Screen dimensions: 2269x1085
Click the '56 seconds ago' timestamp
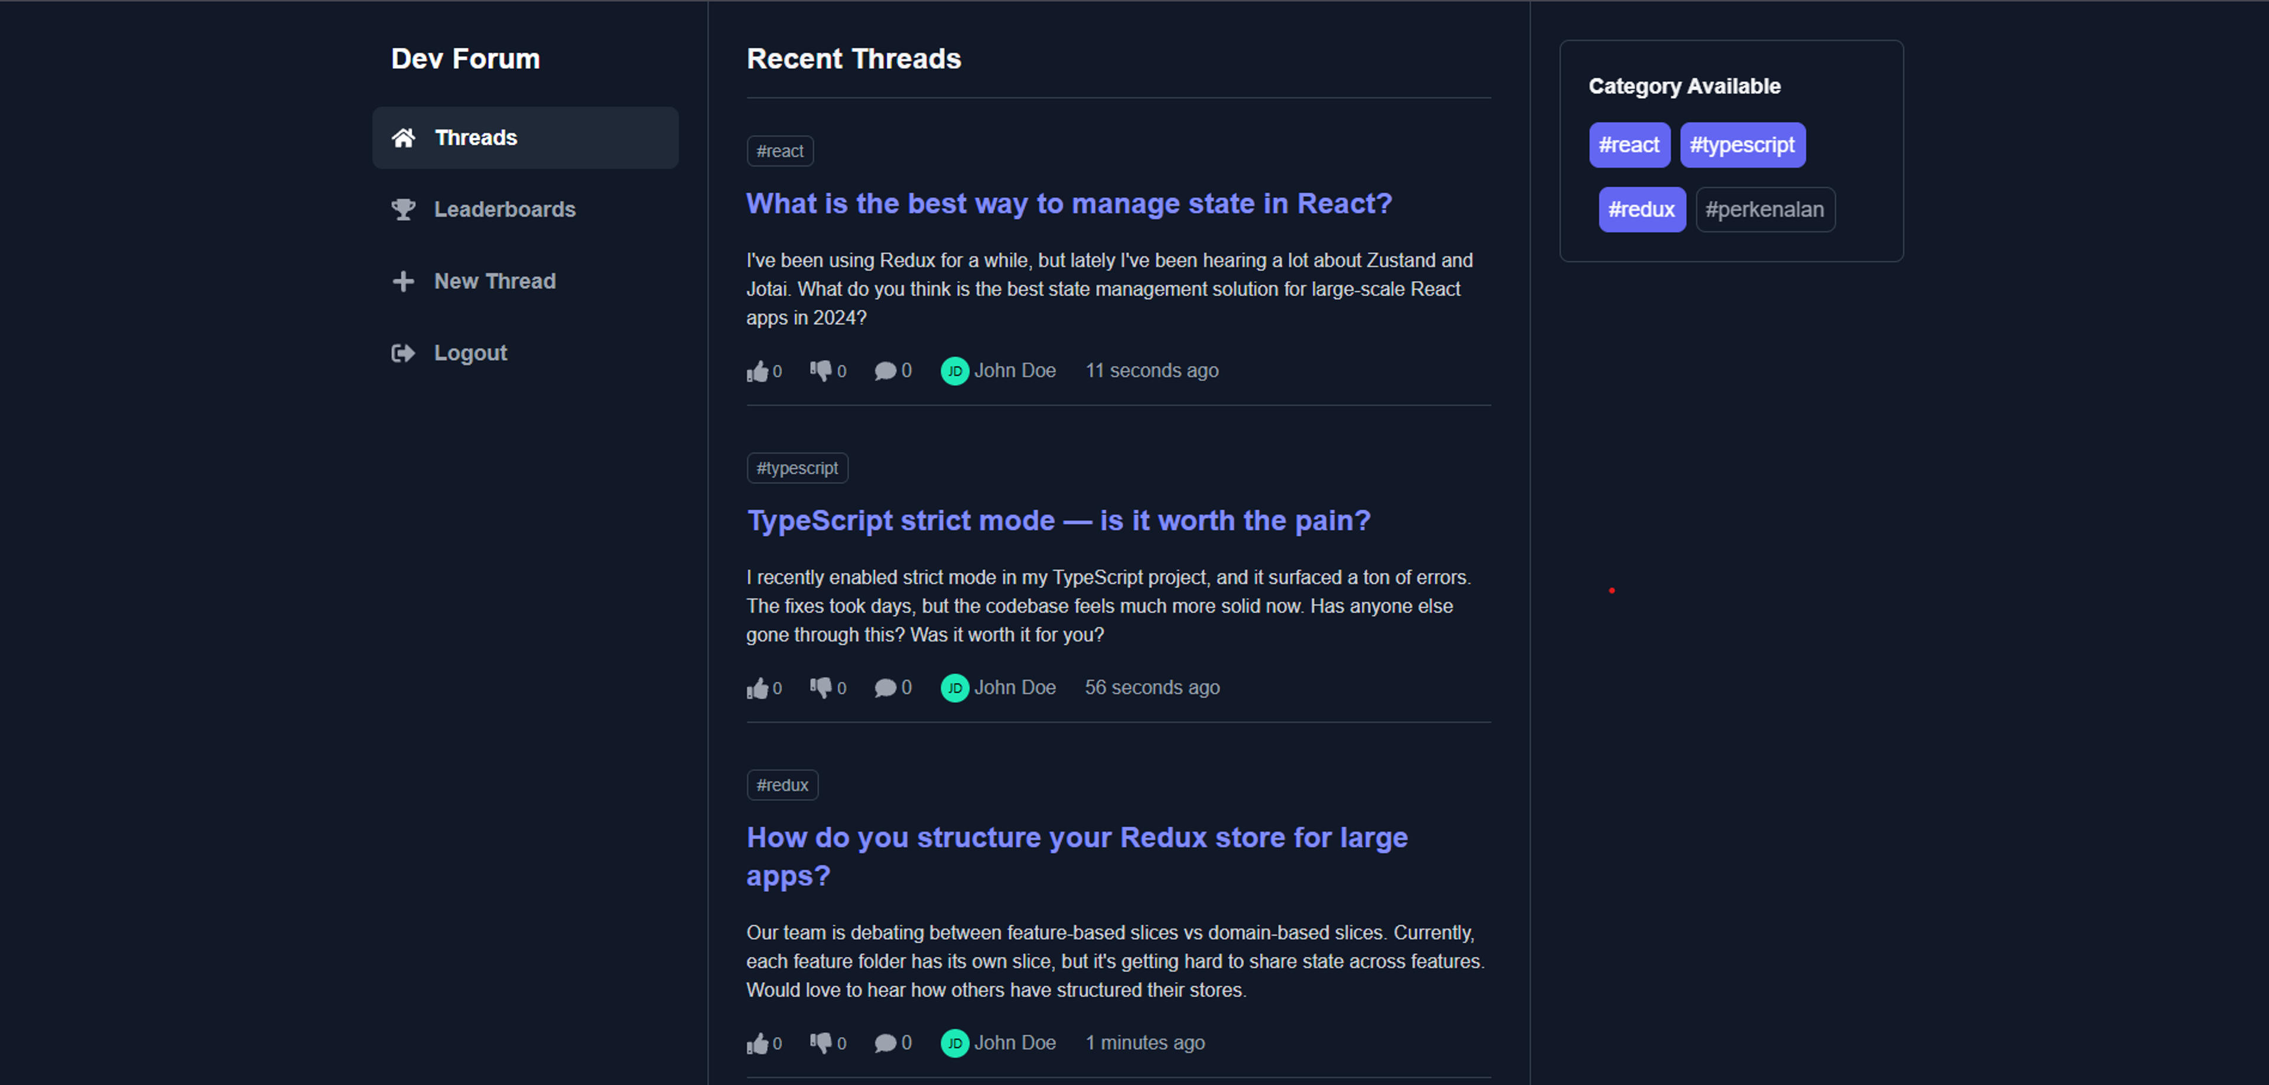(x=1152, y=688)
